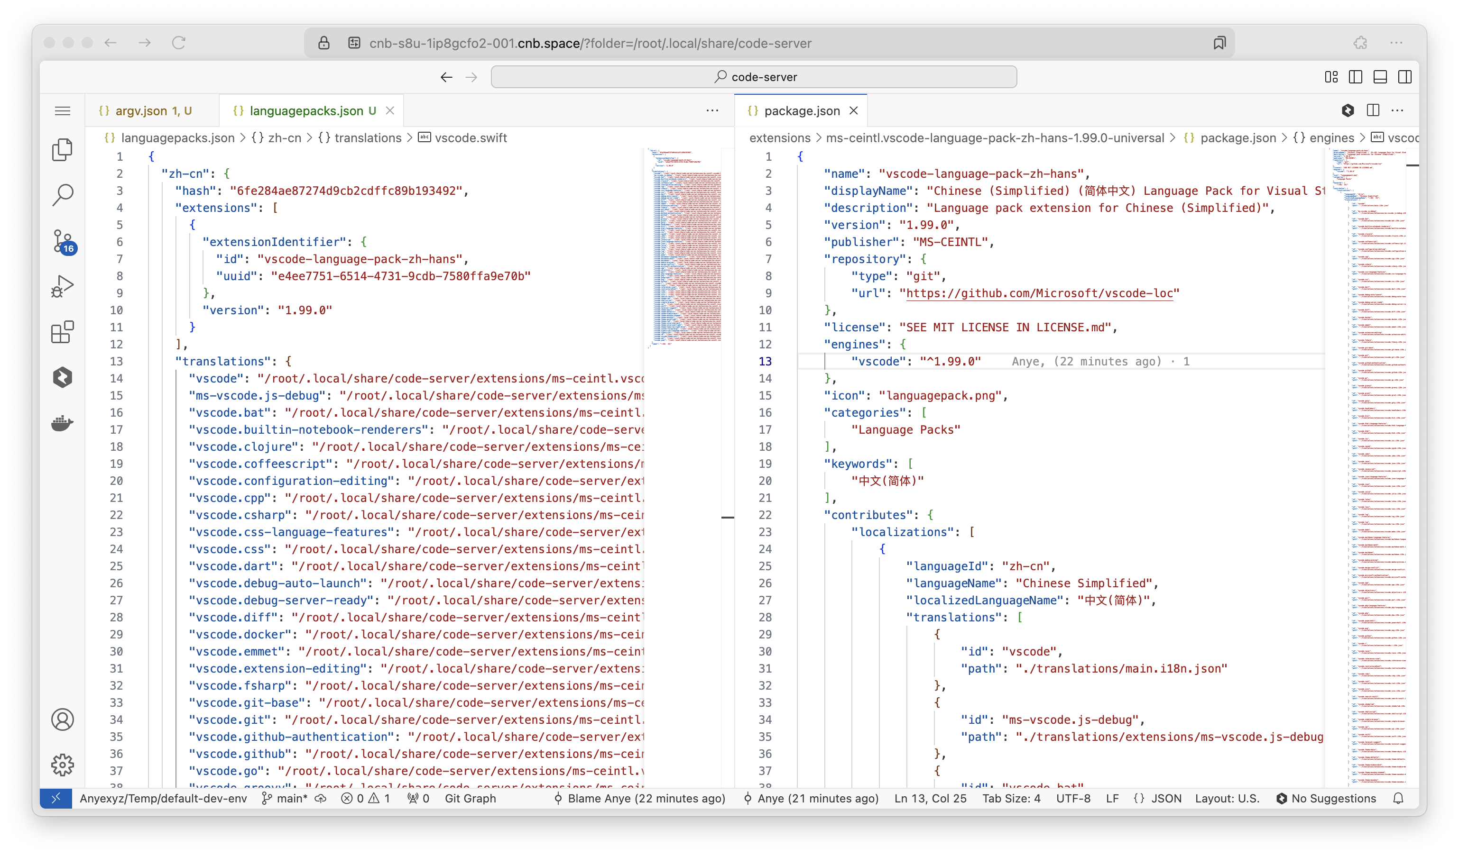
Task: Click the browser bookmark icon
Action: (x=1219, y=43)
